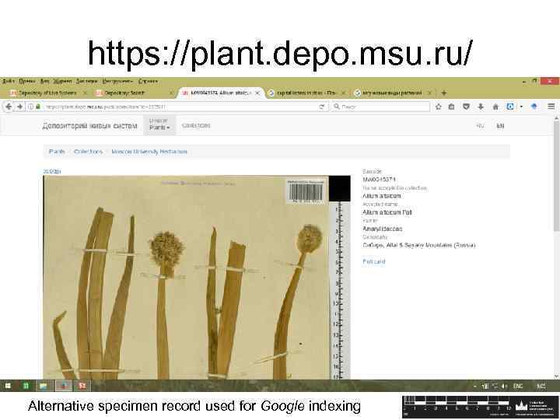Click the green padlock security icon
Screen dimensions: 560x420
(38, 107)
